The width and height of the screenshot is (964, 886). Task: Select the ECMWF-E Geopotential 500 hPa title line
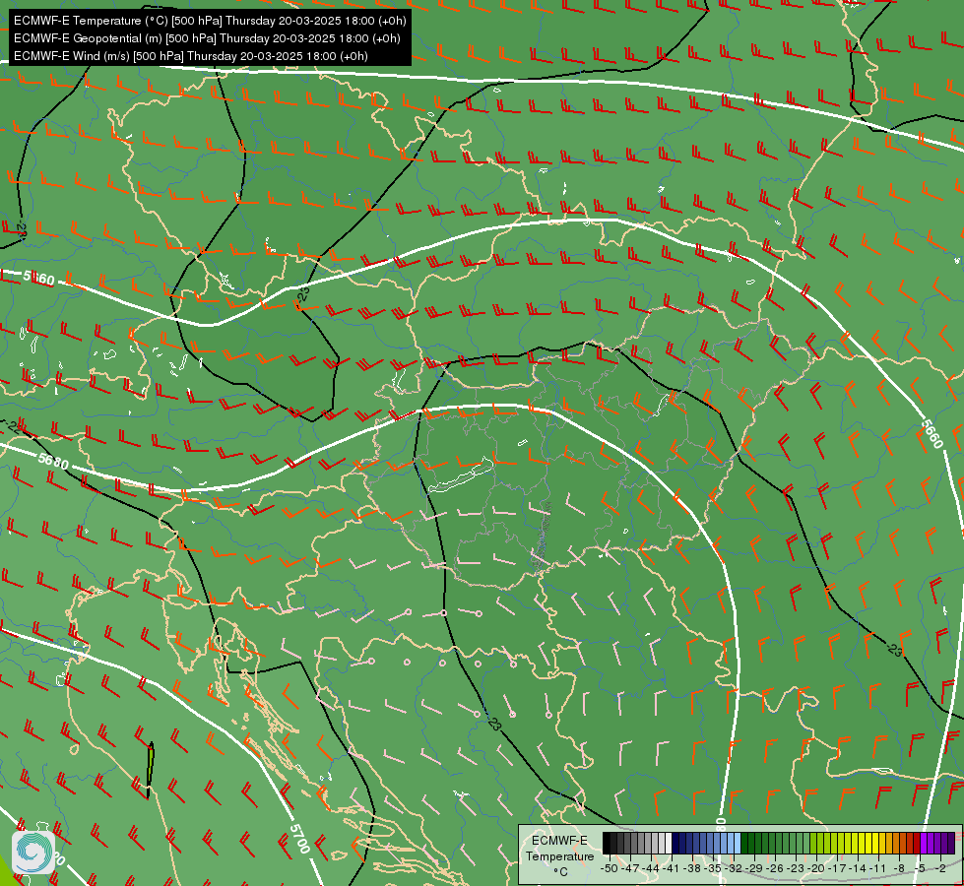click(207, 38)
